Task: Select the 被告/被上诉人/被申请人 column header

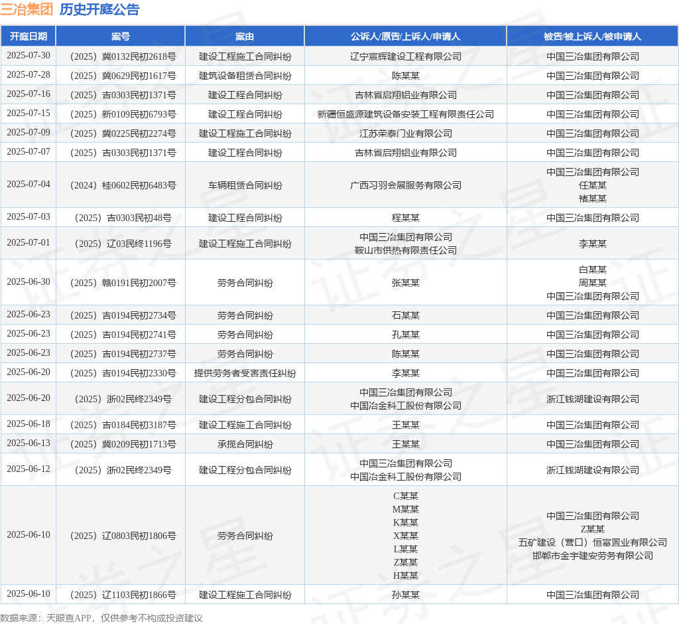Action: 592,37
